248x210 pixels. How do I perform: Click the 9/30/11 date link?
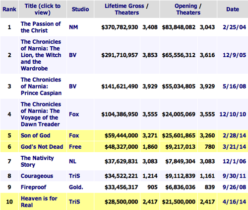click(x=234, y=176)
